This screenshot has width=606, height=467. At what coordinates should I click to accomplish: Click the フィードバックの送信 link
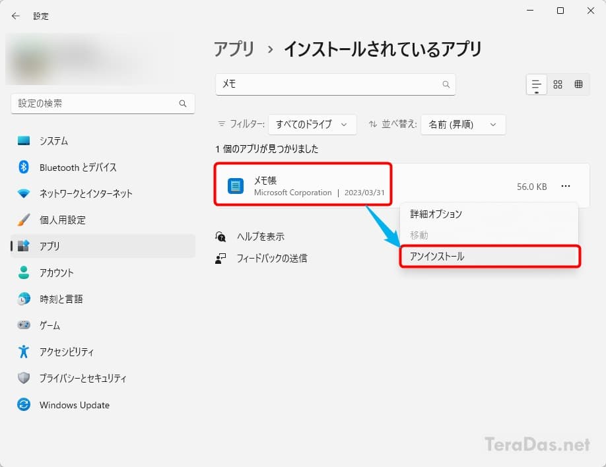pyautogui.click(x=272, y=258)
